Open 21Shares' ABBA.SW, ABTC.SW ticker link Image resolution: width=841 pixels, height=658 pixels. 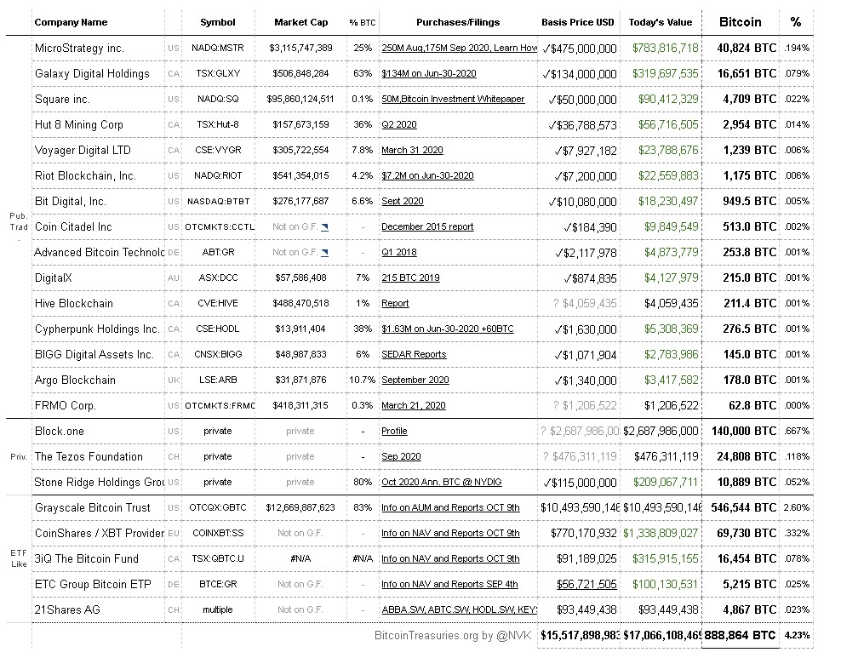click(459, 610)
